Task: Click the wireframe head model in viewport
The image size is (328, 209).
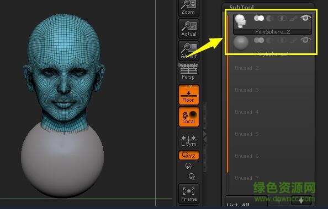Action: [x=64, y=73]
